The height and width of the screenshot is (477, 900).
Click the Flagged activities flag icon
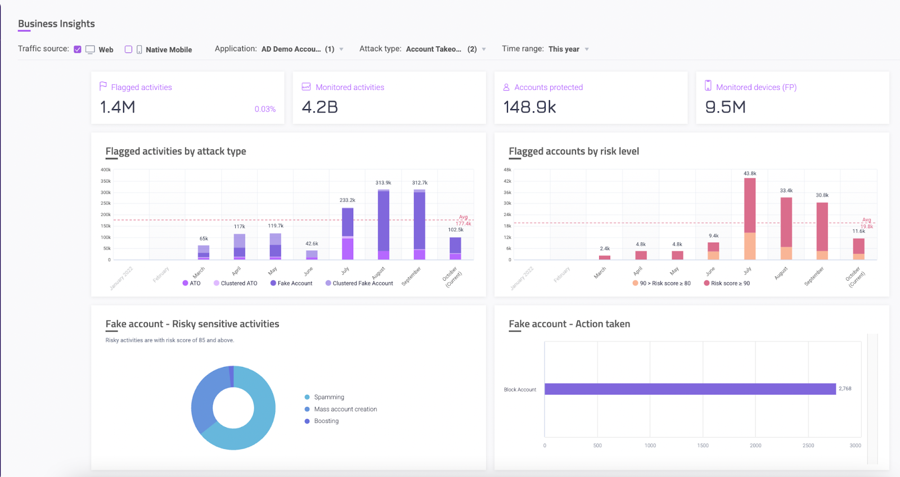(103, 86)
